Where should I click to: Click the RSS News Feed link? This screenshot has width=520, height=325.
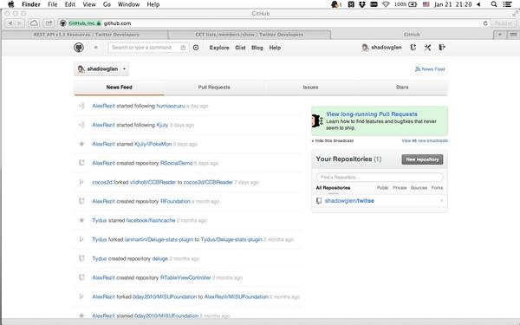pos(430,69)
